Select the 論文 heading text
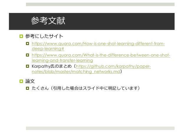188x133 pixels. coord(30,81)
